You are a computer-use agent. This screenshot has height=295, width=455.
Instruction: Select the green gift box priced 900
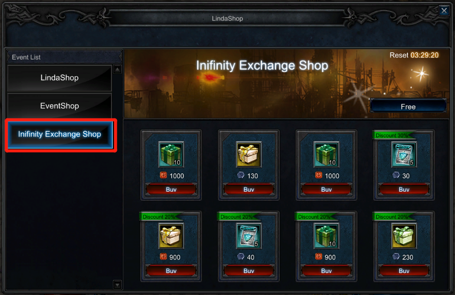tap(326, 235)
